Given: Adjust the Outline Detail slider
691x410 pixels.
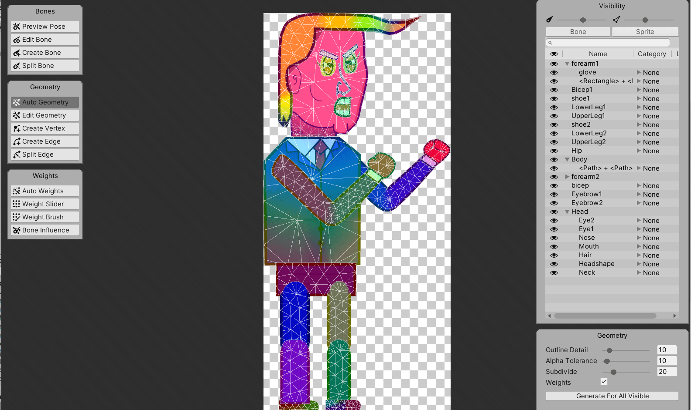Looking at the screenshot, I should pos(609,350).
